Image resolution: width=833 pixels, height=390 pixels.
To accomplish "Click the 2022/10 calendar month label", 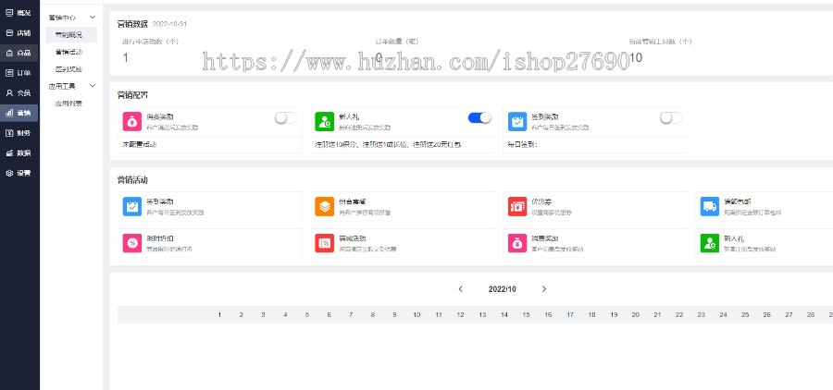I will 502,289.
